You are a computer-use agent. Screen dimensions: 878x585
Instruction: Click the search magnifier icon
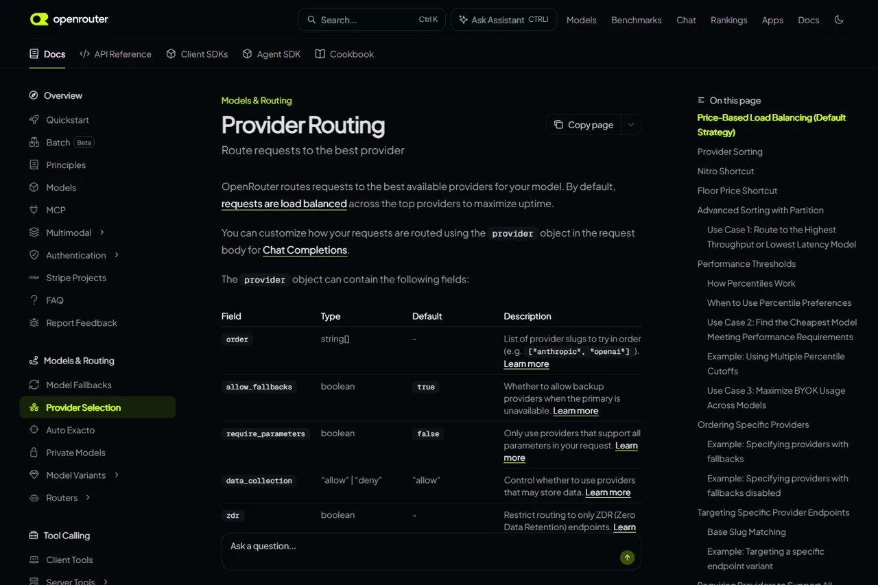(311, 20)
